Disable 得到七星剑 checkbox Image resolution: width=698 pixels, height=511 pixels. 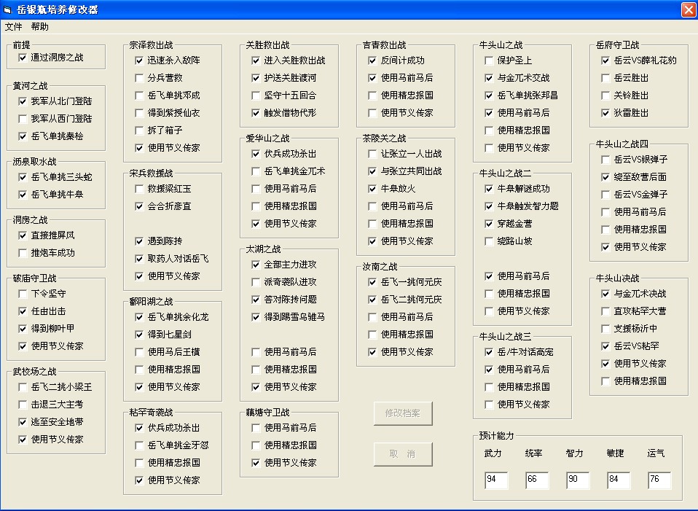139,335
